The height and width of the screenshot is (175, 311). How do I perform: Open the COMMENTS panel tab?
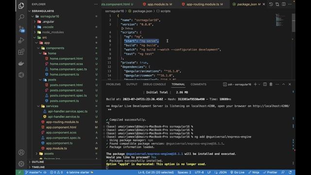click(198, 84)
